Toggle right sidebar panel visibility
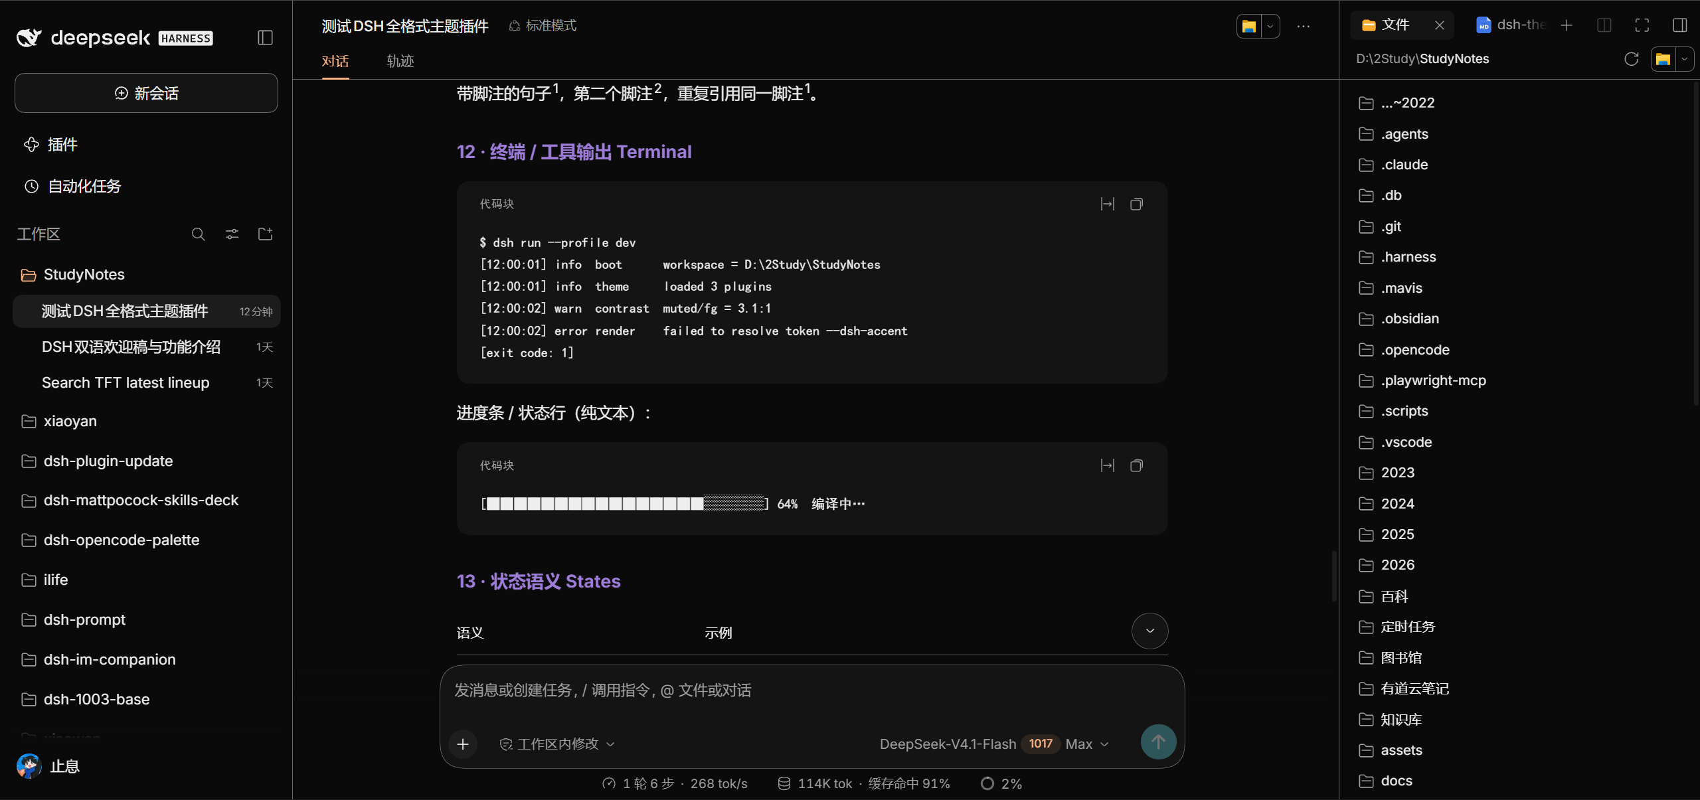 click(x=1680, y=25)
